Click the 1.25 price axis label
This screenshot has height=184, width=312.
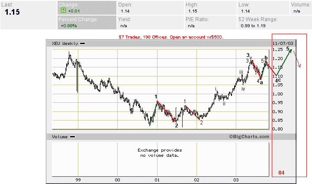(277, 50)
